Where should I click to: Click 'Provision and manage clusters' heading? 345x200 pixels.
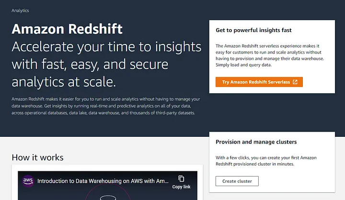256,142
